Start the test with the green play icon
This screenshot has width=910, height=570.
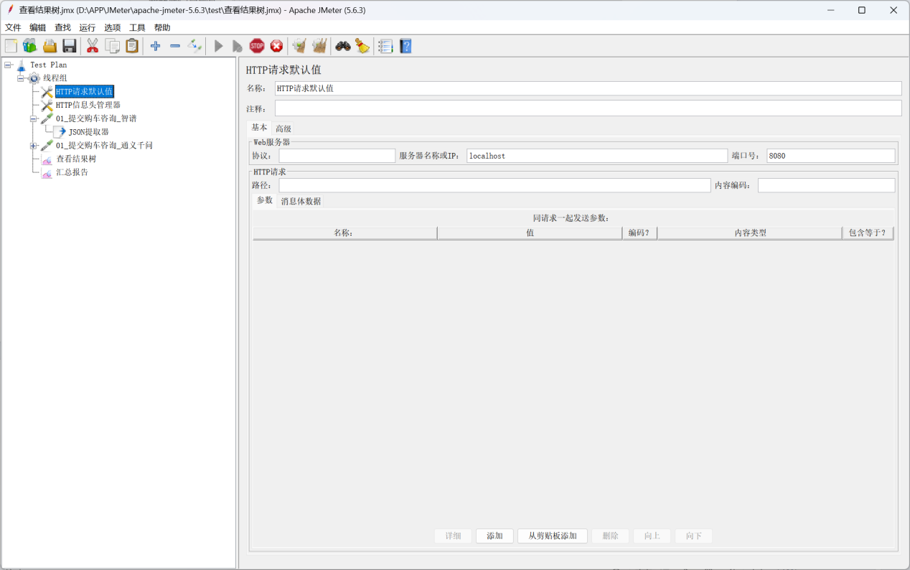(219, 46)
